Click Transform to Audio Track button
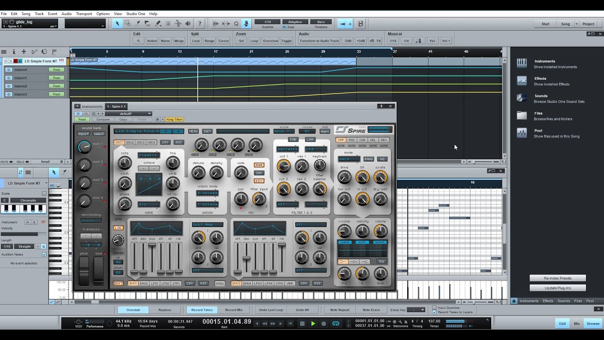Image resolution: width=604 pixels, height=340 pixels. [319, 41]
